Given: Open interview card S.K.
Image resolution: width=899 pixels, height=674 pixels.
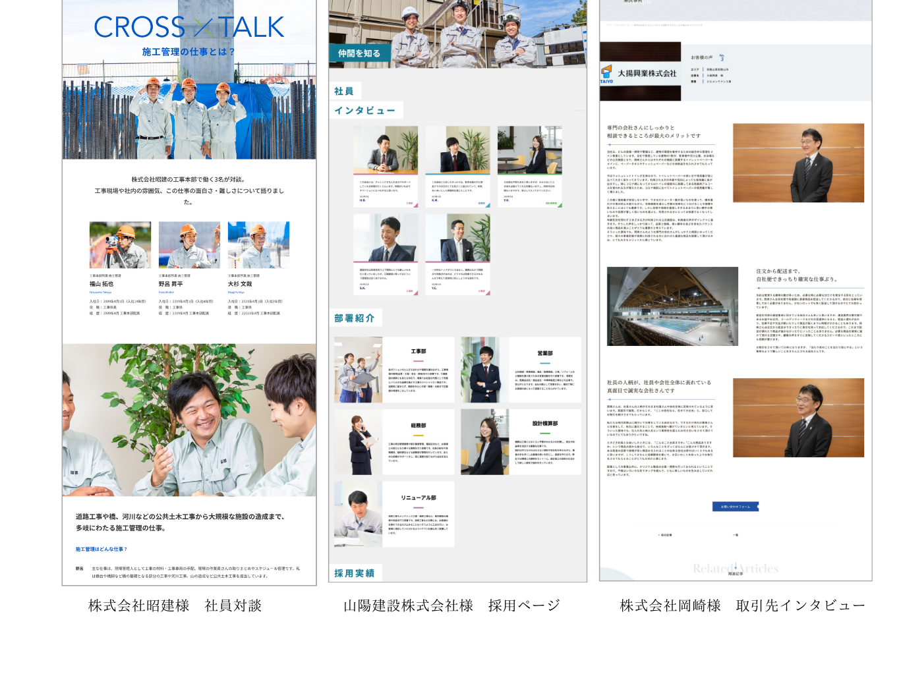Looking at the screenshot, I should click(386, 254).
